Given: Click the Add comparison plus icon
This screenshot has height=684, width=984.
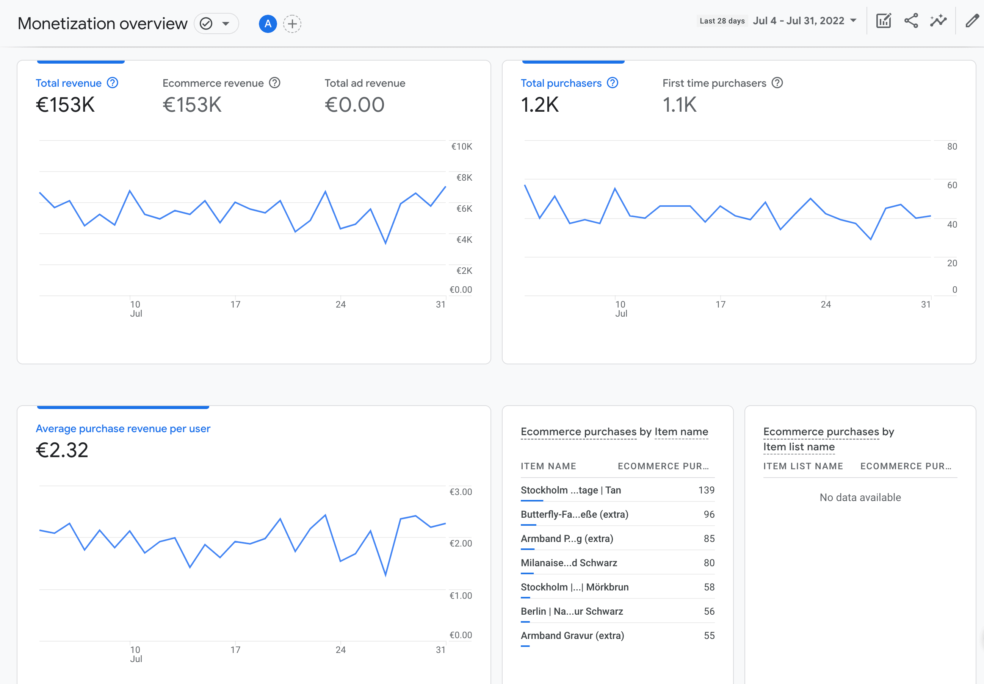Looking at the screenshot, I should click(x=292, y=23).
